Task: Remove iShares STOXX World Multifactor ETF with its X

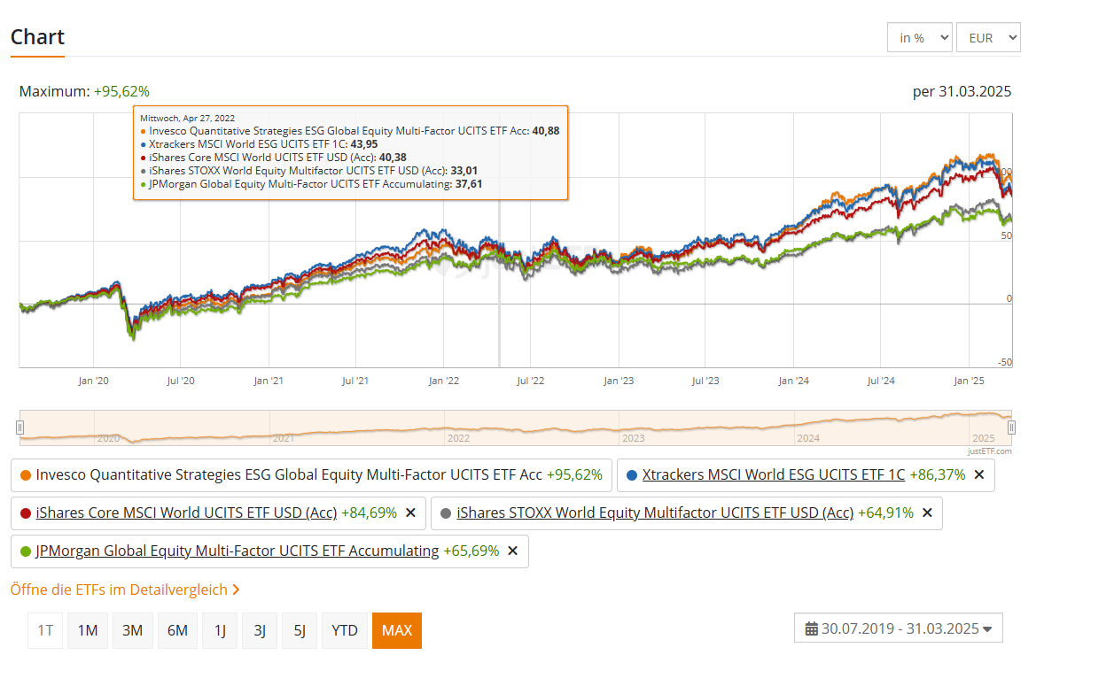Action: coord(927,513)
